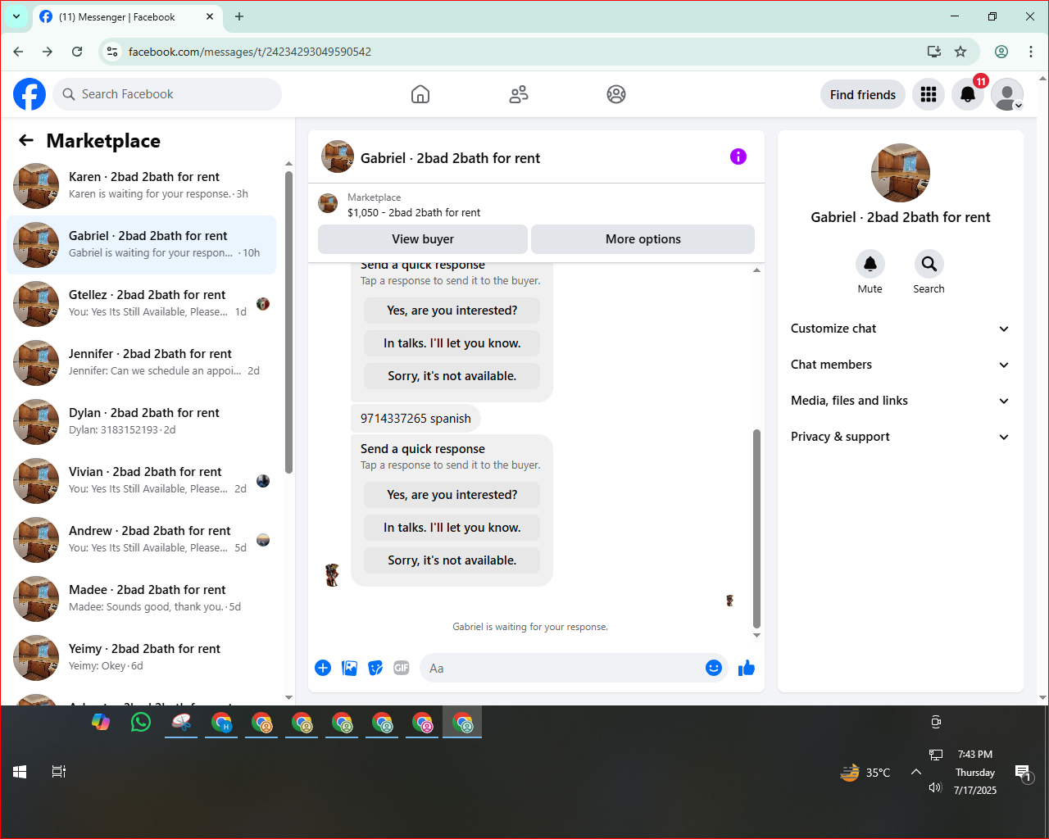Open the Groups icon in top navigation
The height and width of the screenshot is (839, 1049).
coord(616,94)
